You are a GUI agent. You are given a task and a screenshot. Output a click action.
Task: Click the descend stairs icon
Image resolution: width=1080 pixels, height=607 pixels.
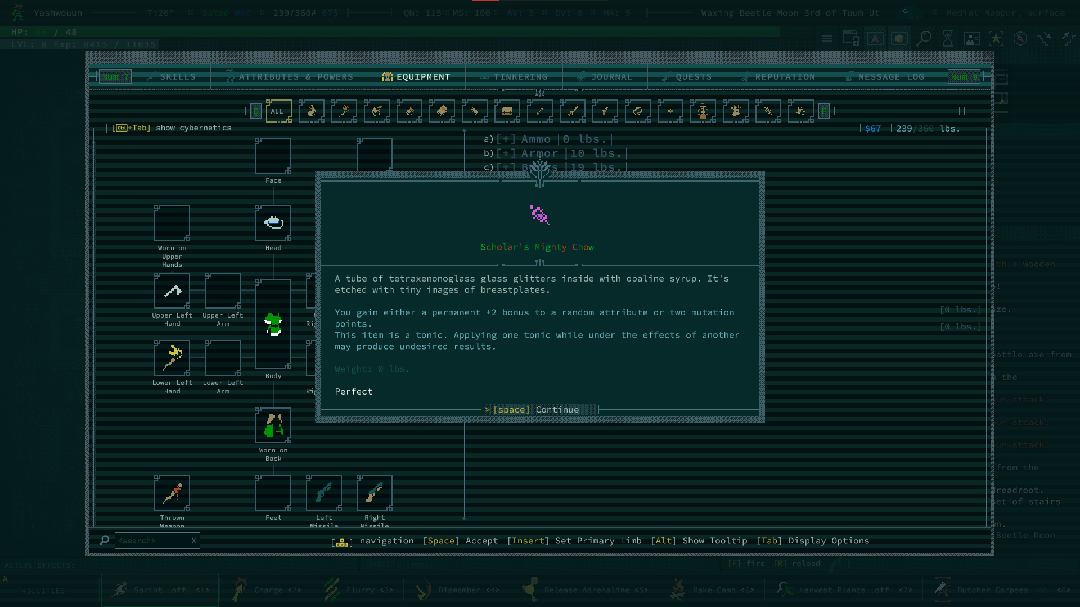point(1045,39)
